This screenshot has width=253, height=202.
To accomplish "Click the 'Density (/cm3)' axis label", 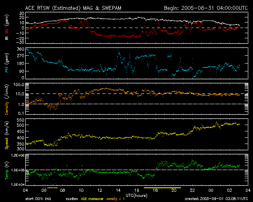I will (7, 99).
